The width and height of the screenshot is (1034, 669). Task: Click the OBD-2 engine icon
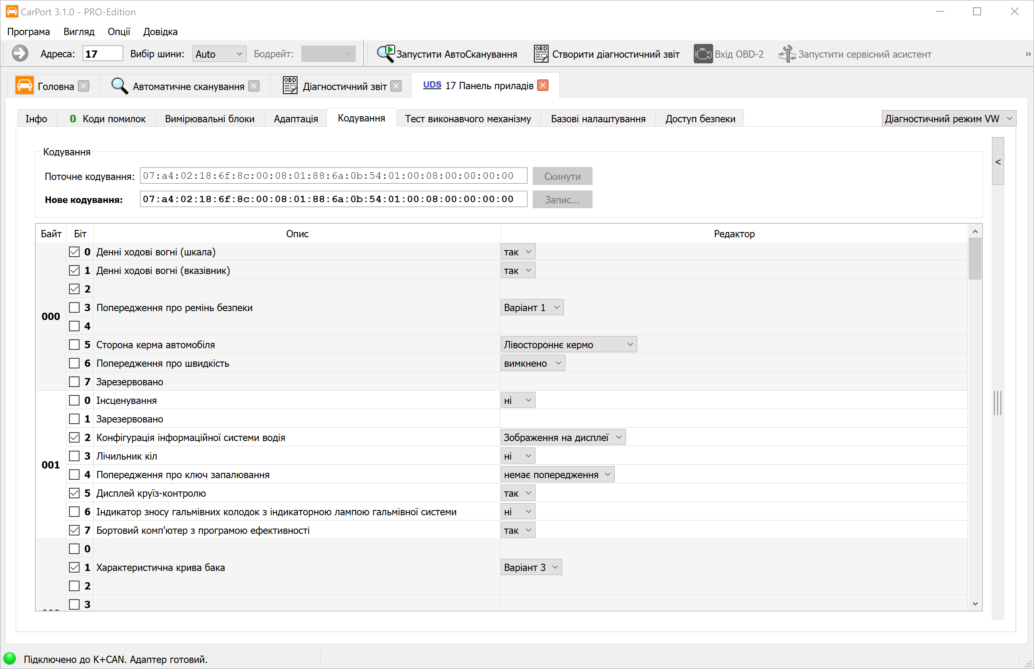click(x=703, y=54)
